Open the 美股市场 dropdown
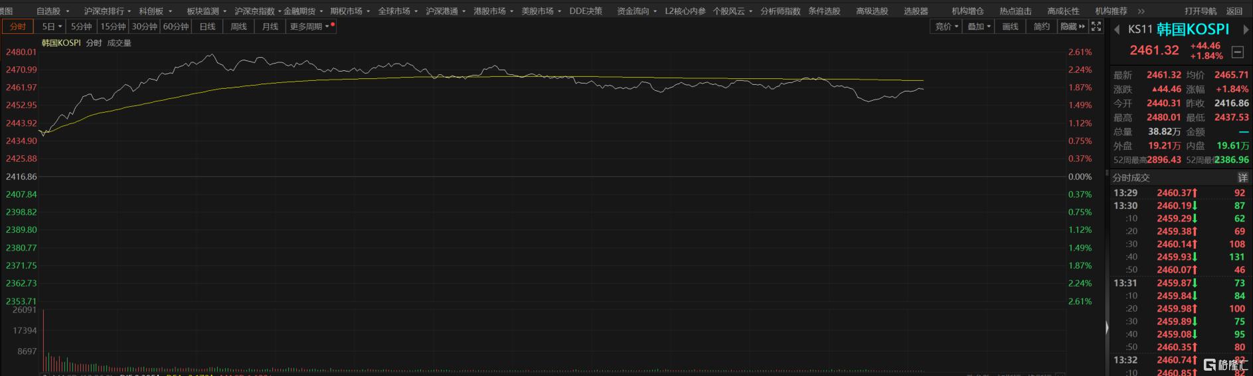Viewport: 1253px width, 376px height. click(x=541, y=11)
